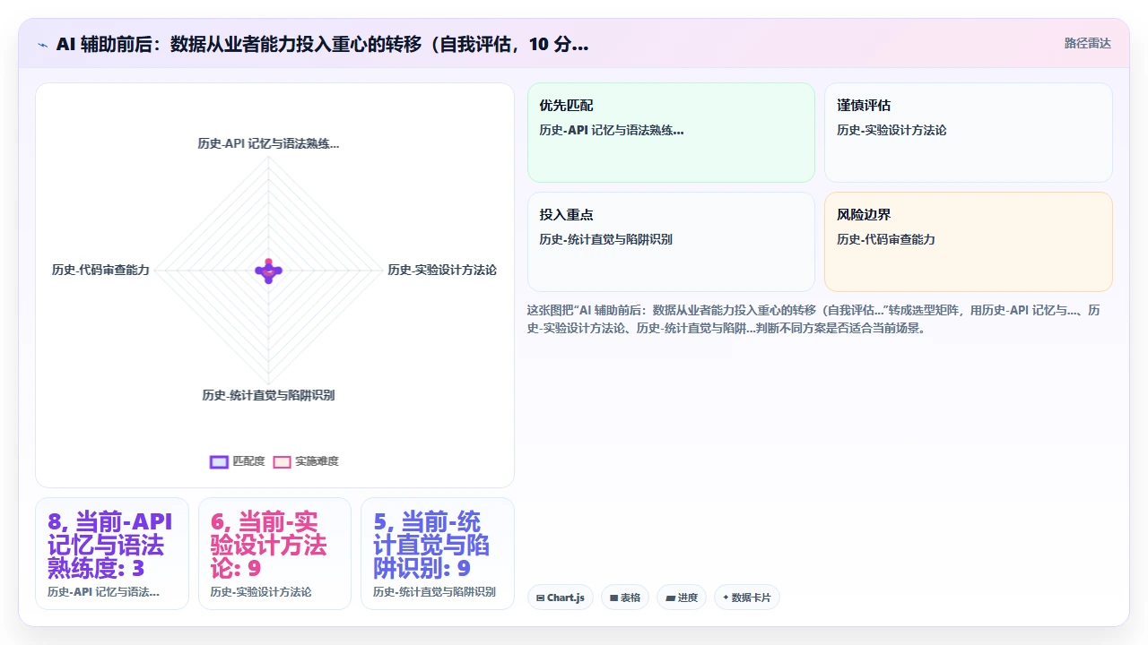1148x645 pixels.
Task: Click the purple 匹配度 legend color box
Action: tap(219, 462)
